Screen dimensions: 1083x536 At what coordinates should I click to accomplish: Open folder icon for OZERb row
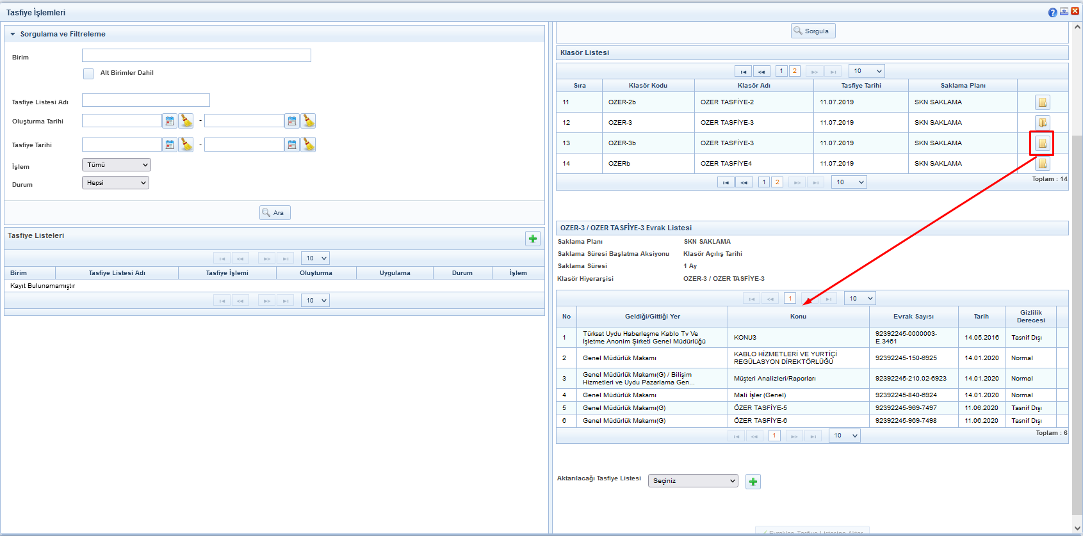(x=1042, y=164)
